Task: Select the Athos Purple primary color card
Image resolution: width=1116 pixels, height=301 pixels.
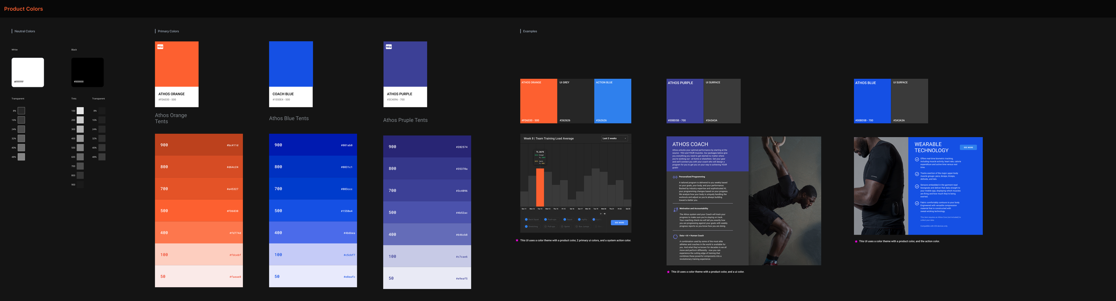Action: point(405,74)
